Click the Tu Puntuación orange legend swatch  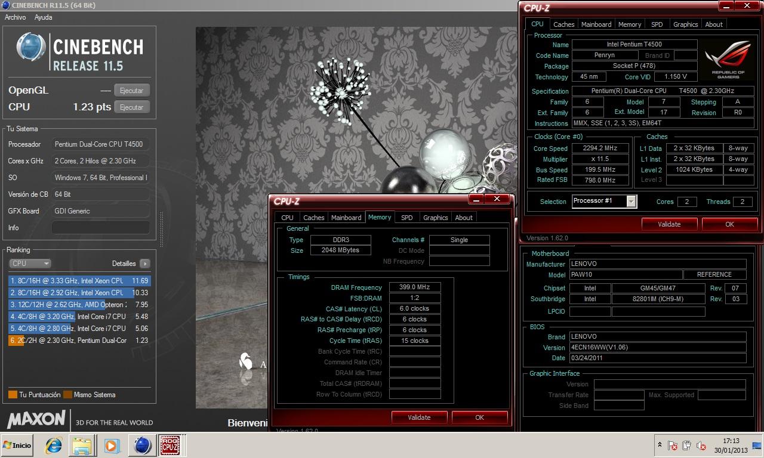click(x=13, y=395)
